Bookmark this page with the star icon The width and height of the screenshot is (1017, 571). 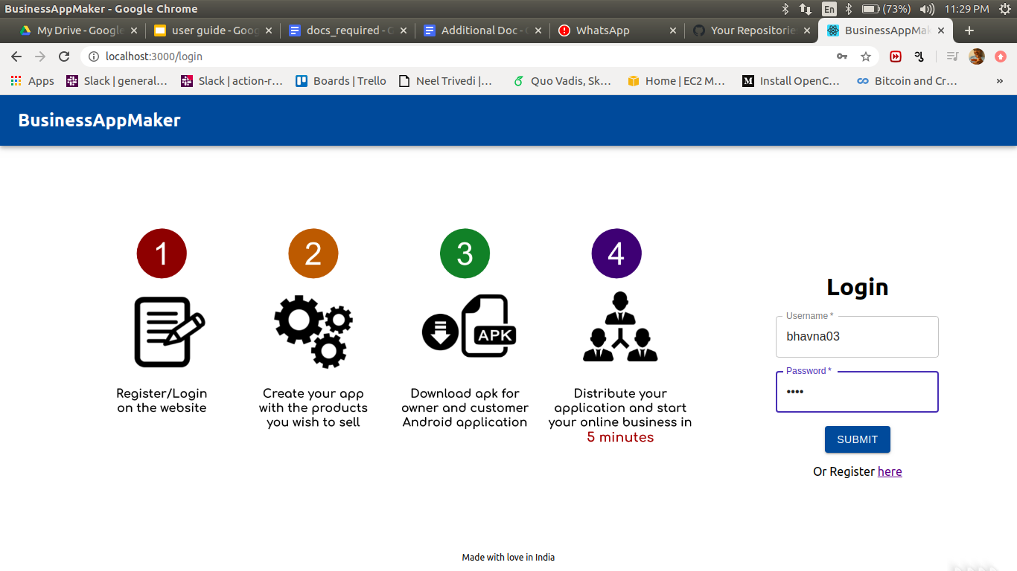(866, 57)
